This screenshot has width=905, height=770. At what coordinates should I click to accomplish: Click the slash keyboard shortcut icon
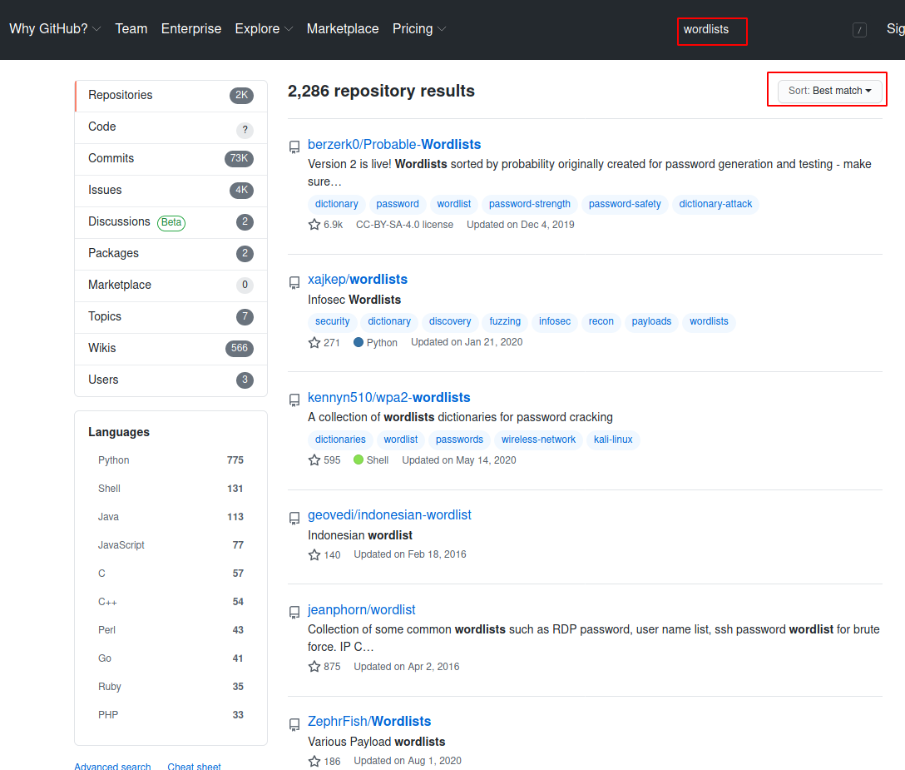pos(859,30)
